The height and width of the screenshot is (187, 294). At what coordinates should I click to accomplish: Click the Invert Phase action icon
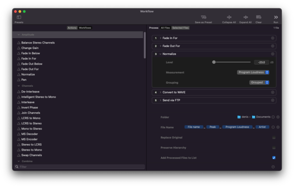(x=19, y=108)
